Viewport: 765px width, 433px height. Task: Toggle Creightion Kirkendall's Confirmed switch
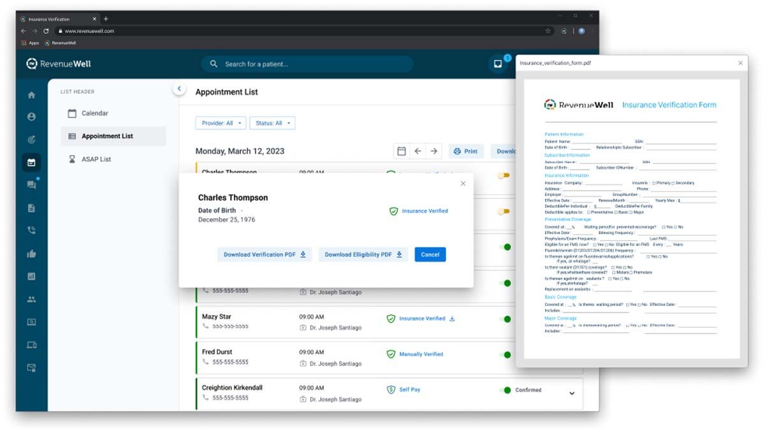[506, 390]
